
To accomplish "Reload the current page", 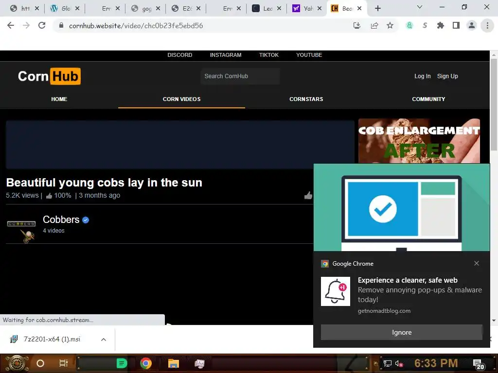I will pyautogui.click(x=42, y=25).
